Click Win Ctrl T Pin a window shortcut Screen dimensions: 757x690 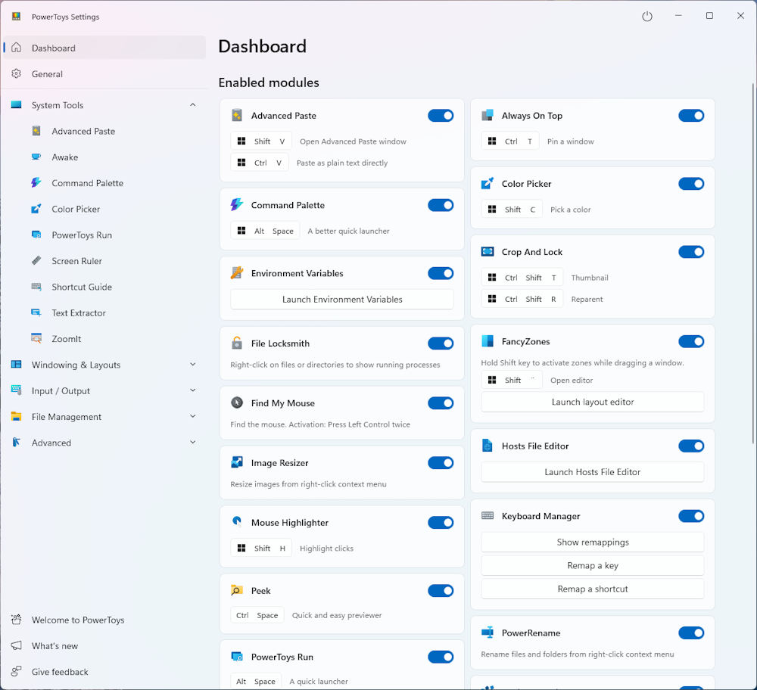point(509,141)
